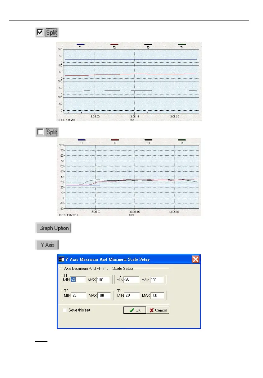Edit the T2 MIN field
The height and width of the screenshot is (378, 263).
click(x=79, y=296)
